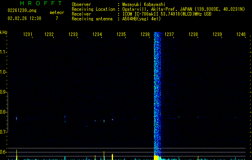
Task: Click the 1234 time axis marker
Action: coord(97,34)
